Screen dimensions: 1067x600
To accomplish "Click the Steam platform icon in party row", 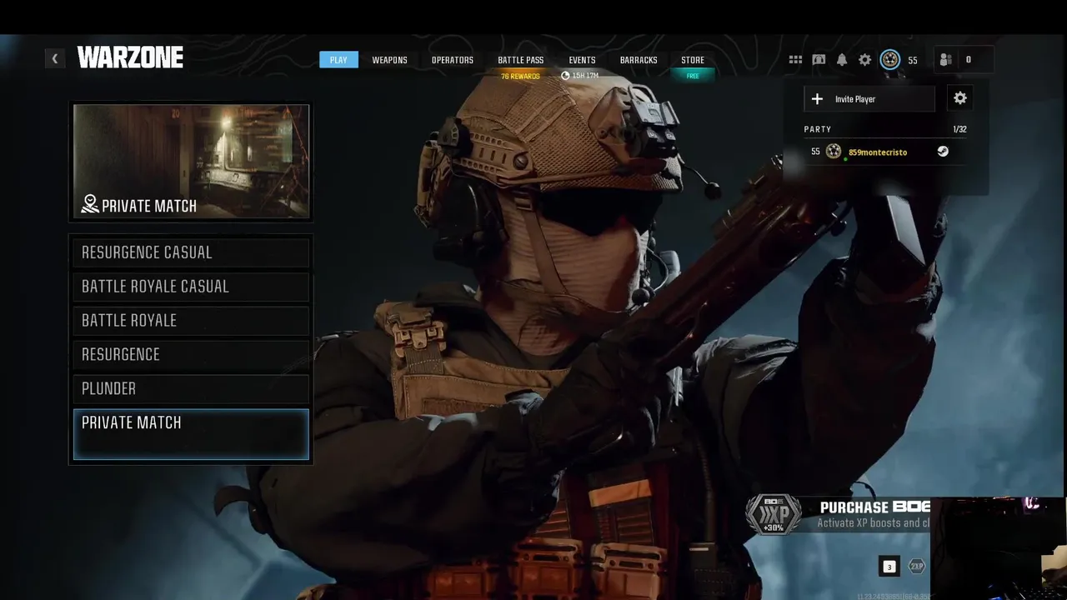I will [x=943, y=152].
